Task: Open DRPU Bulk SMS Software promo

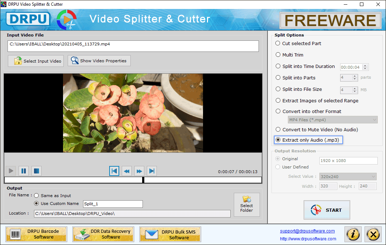Action: (x=170, y=234)
